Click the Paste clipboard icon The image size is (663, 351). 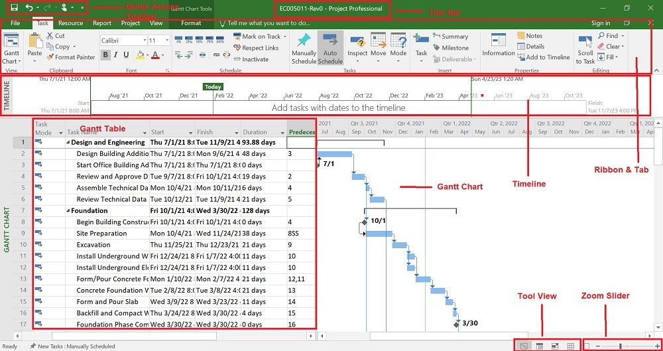coord(35,41)
